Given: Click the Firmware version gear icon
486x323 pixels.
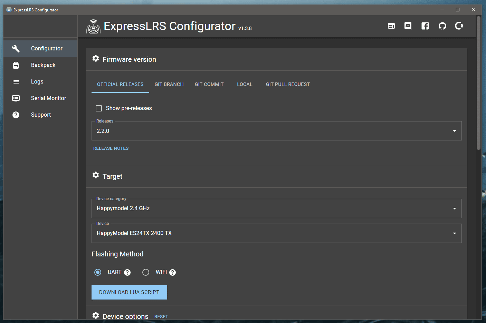Looking at the screenshot, I should pyautogui.click(x=96, y=59).
